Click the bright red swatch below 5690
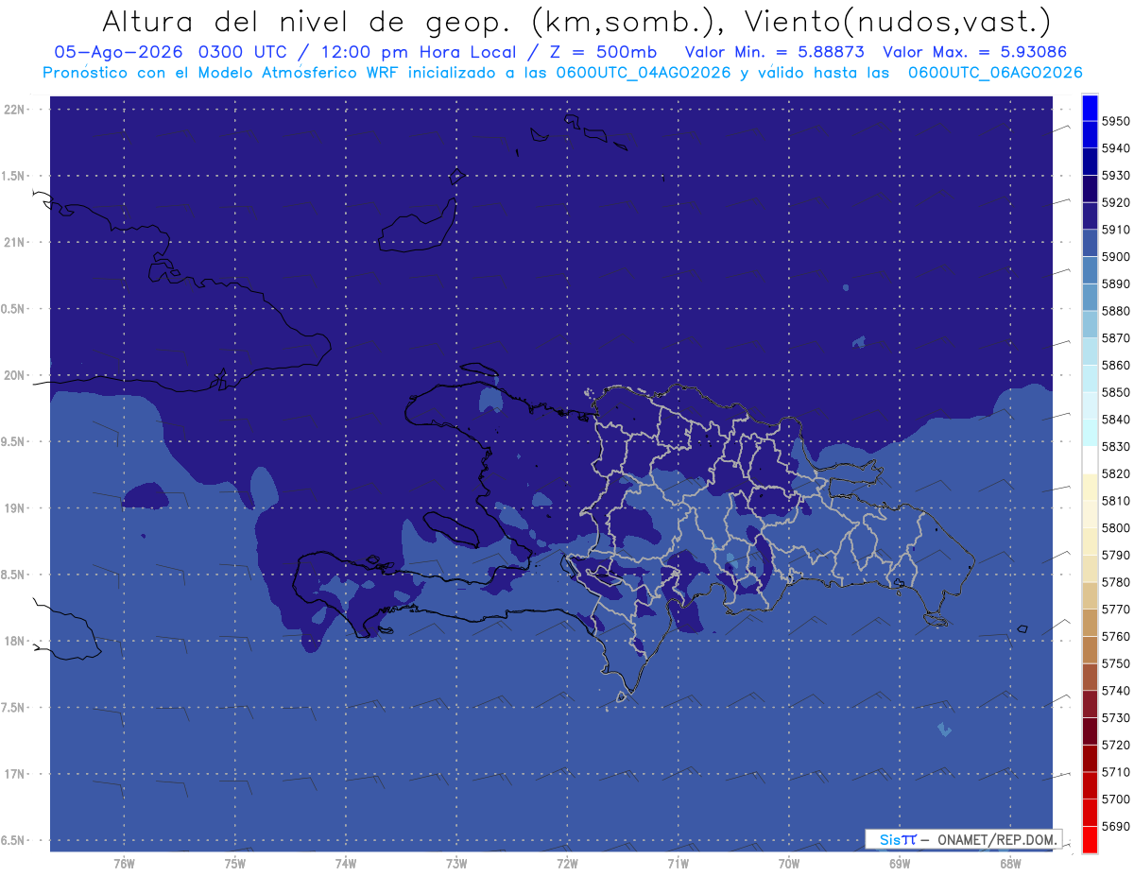Viewport: 1134px width, 876px height. pos(1090,840)
